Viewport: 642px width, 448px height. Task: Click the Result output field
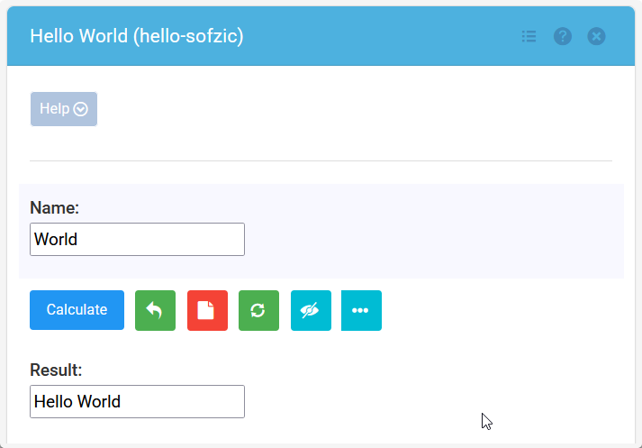[137, 402]
